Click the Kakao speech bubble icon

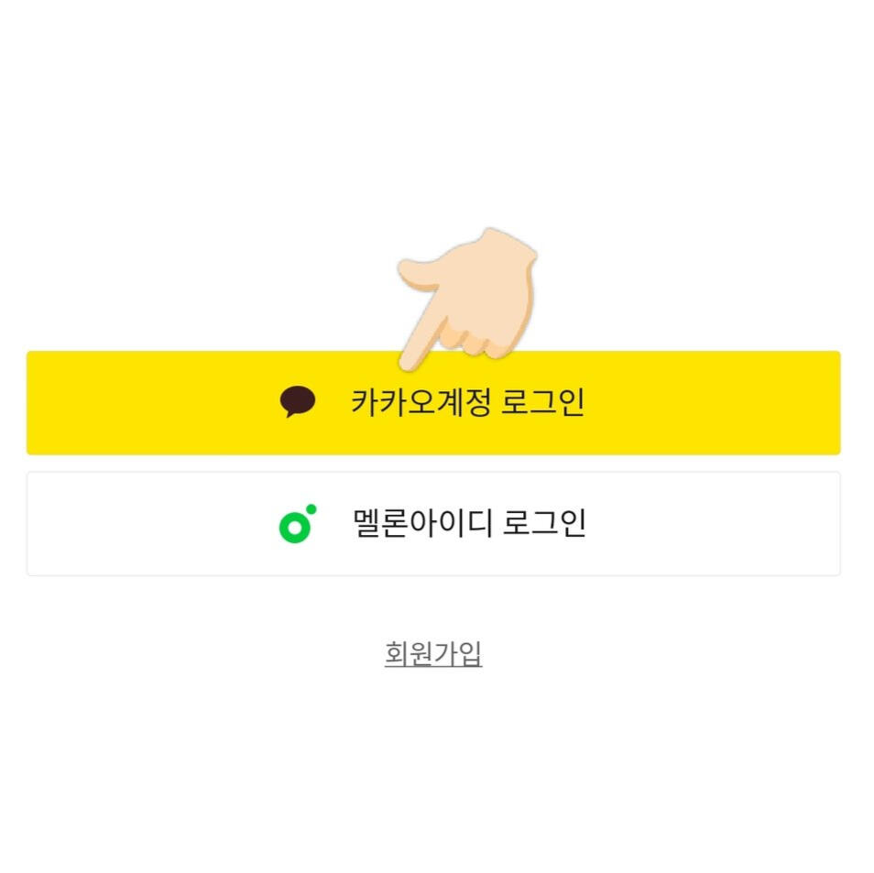click(x=298, y=402)
